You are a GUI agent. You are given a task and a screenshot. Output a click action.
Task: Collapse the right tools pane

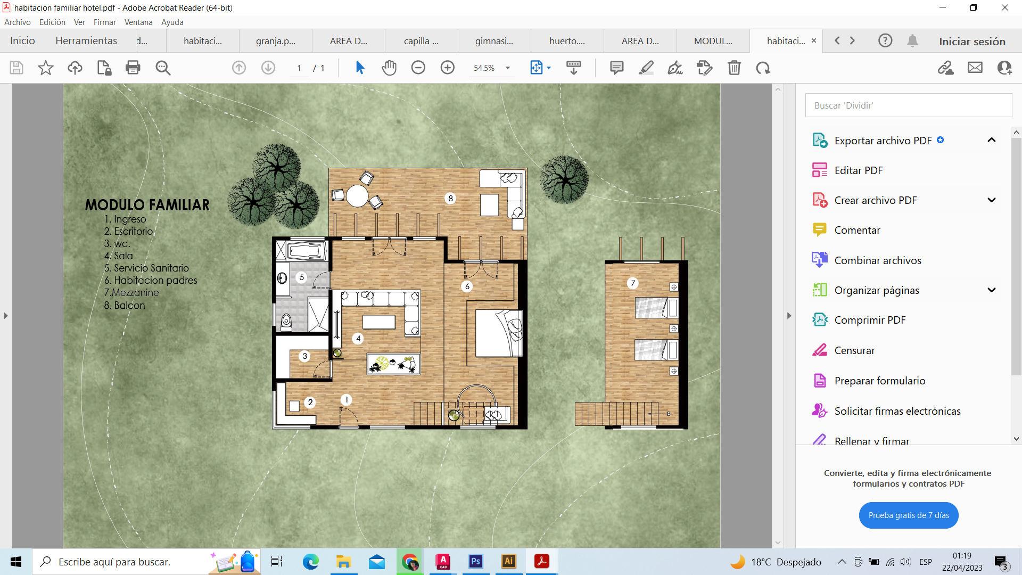click(x=789, y=316)
